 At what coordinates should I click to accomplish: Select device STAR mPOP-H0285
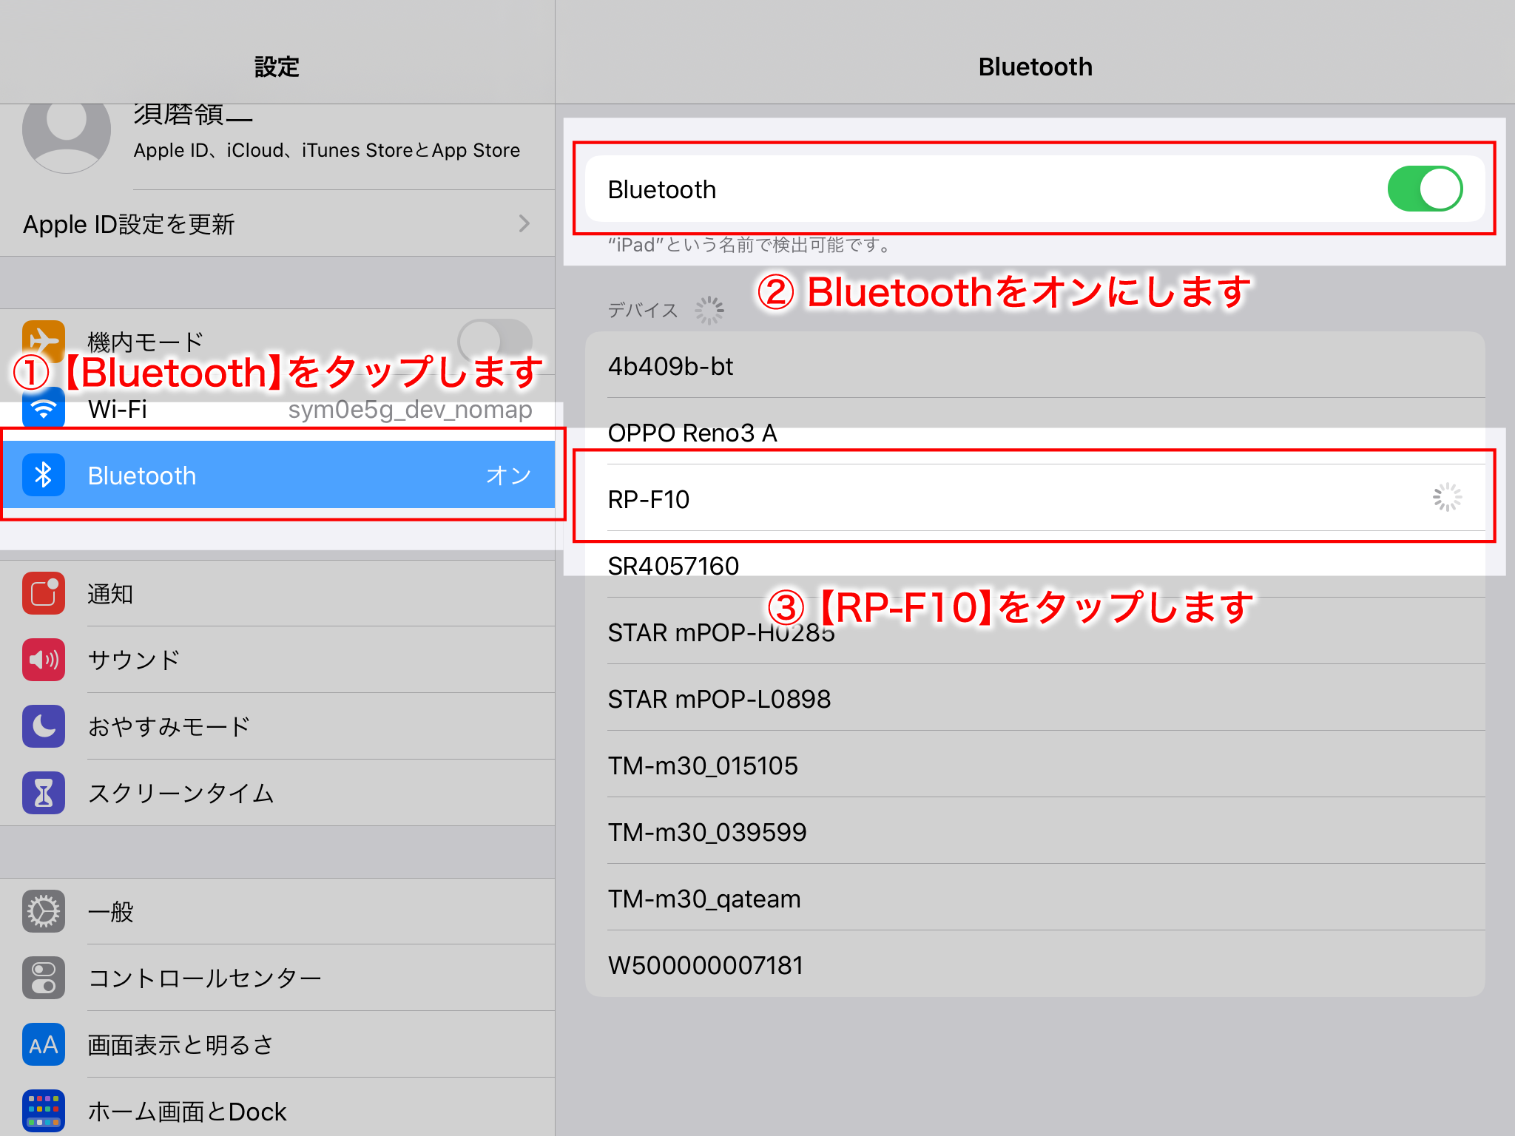1035,632
